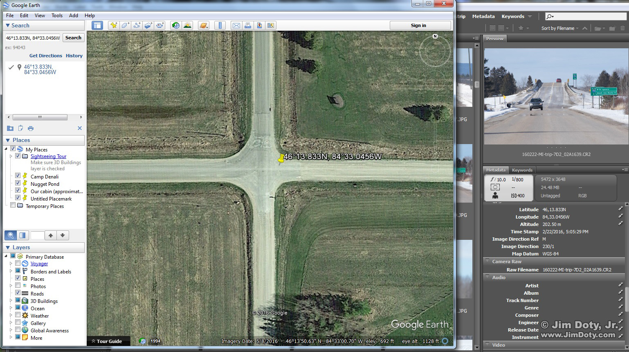Image resolution: width=629 pixels, height=352 pixels.
Task: Open the File menu
Action: click(10, 16)
